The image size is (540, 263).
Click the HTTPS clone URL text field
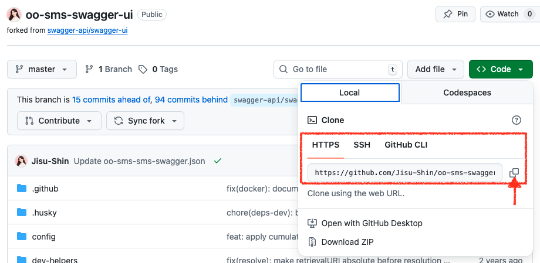pyautogui.click(x=405, y=173)
